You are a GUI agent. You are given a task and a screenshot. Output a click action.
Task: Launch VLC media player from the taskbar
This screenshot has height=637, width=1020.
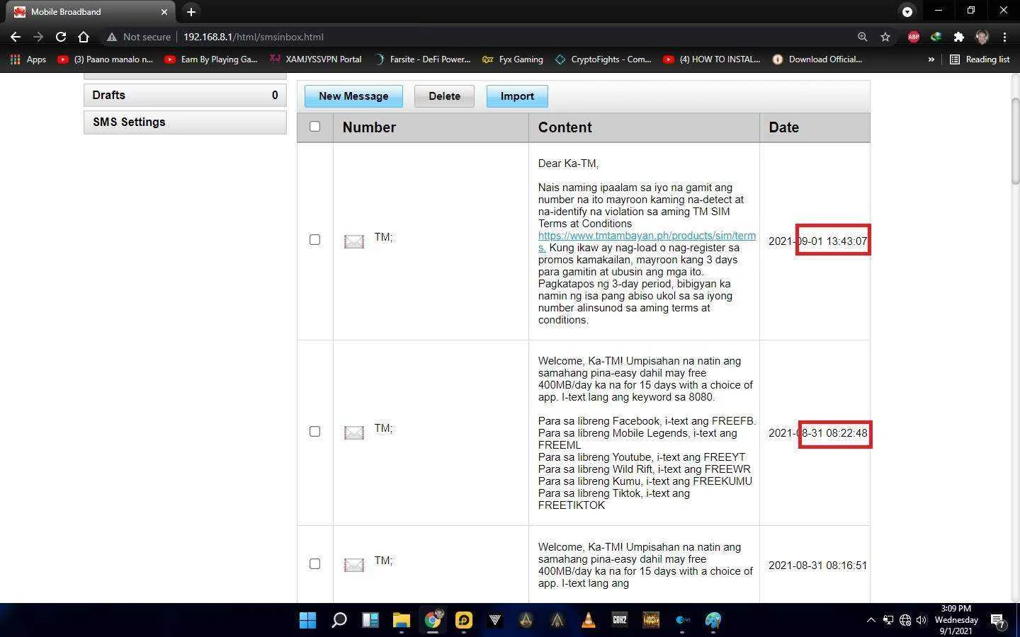pos(589,621)
